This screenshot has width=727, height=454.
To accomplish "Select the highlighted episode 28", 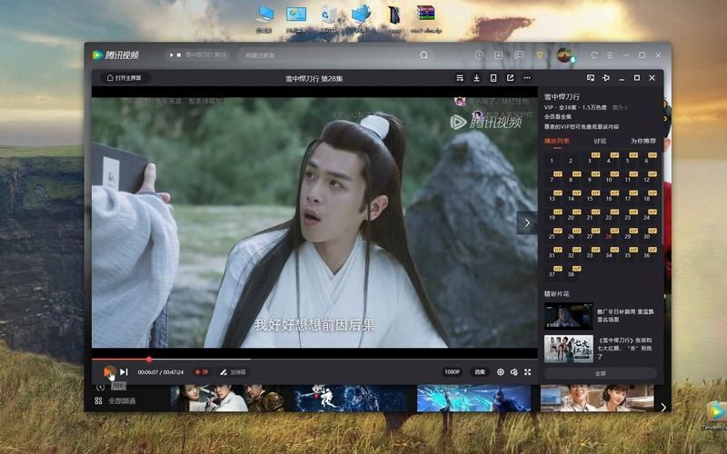I will pos(609,236).
